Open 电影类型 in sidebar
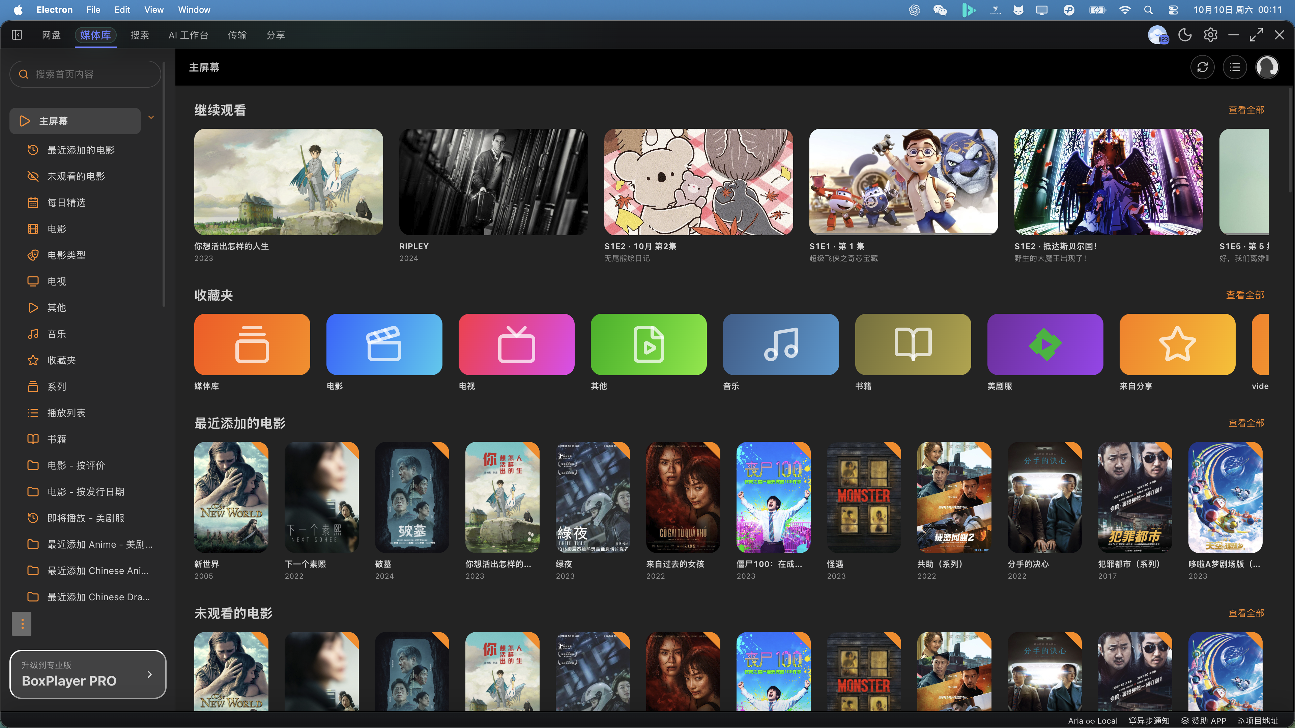The image size is (1295, 728). (66, 255)
